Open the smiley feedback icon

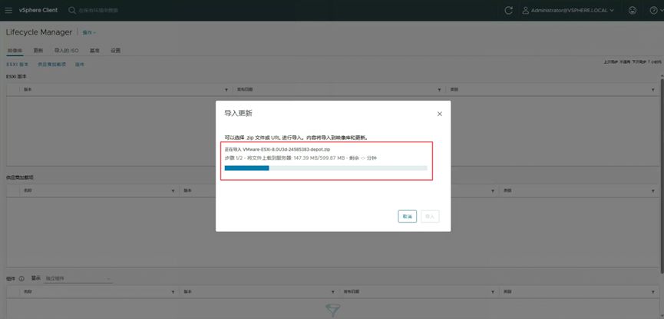(x=633, y=10)
